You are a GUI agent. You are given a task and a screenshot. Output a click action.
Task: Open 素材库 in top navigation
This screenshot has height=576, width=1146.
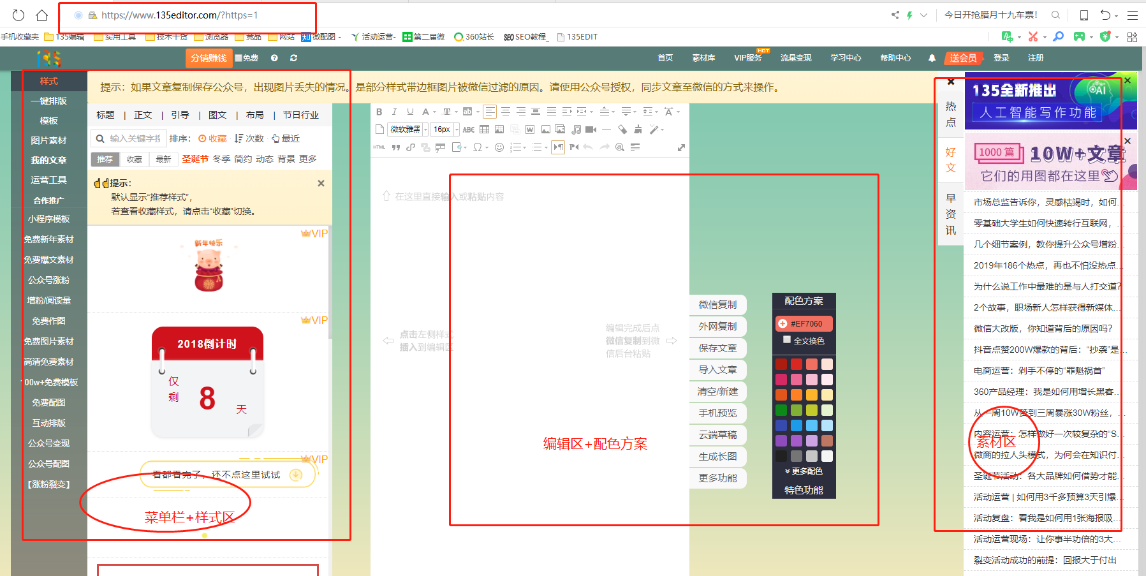(703, 58)
